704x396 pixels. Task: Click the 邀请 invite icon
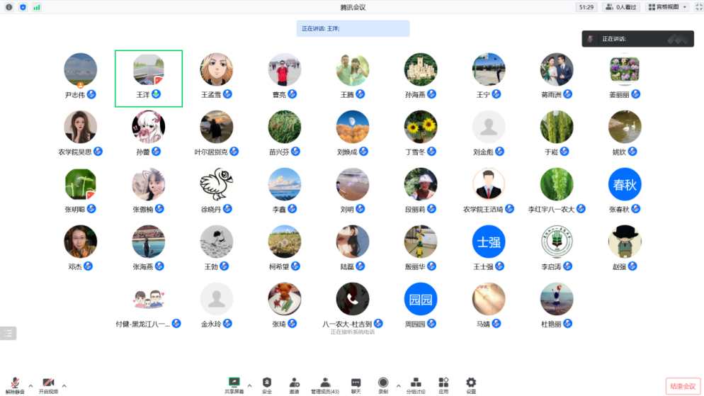294,383
